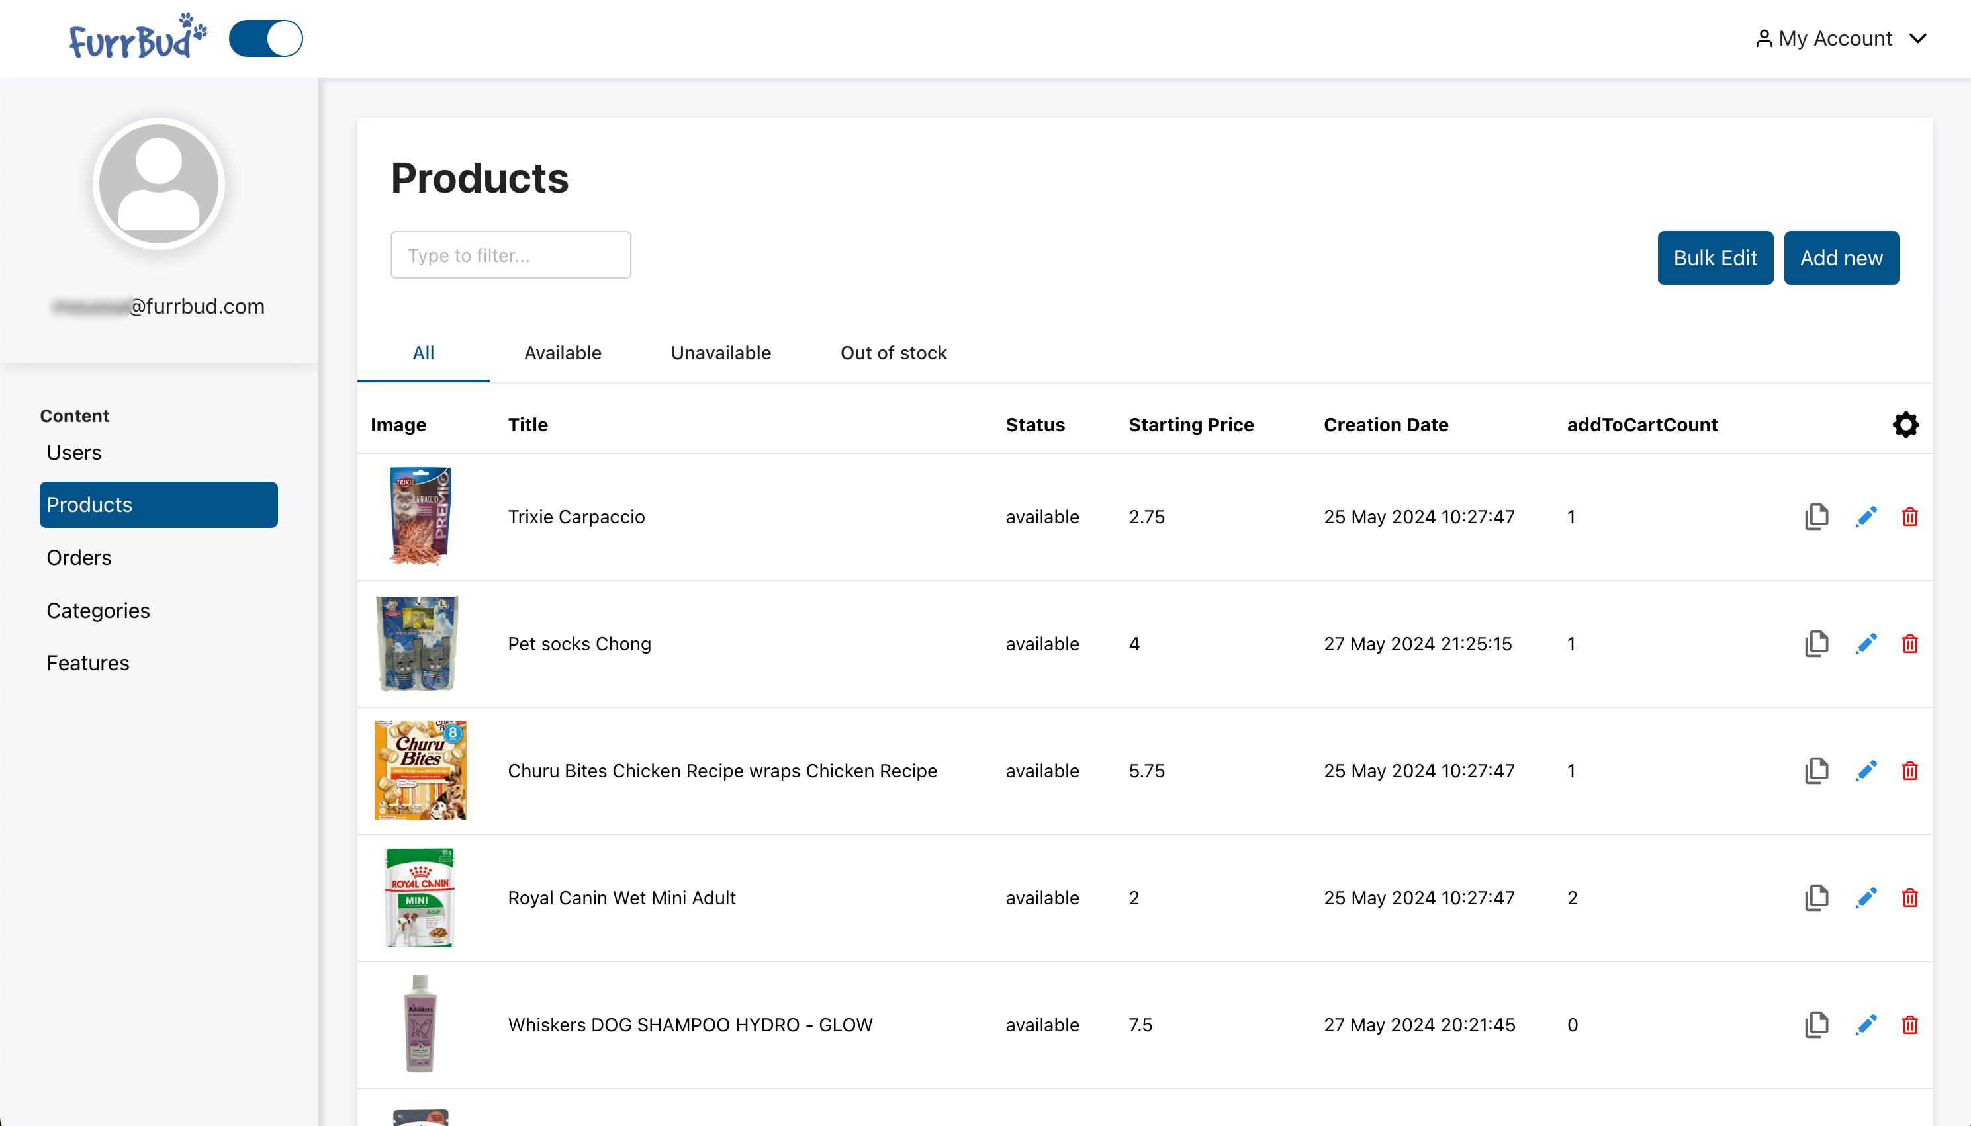
Task: Edit the Royal Canin Wet Mini Adult
Action: point(1866,898)
